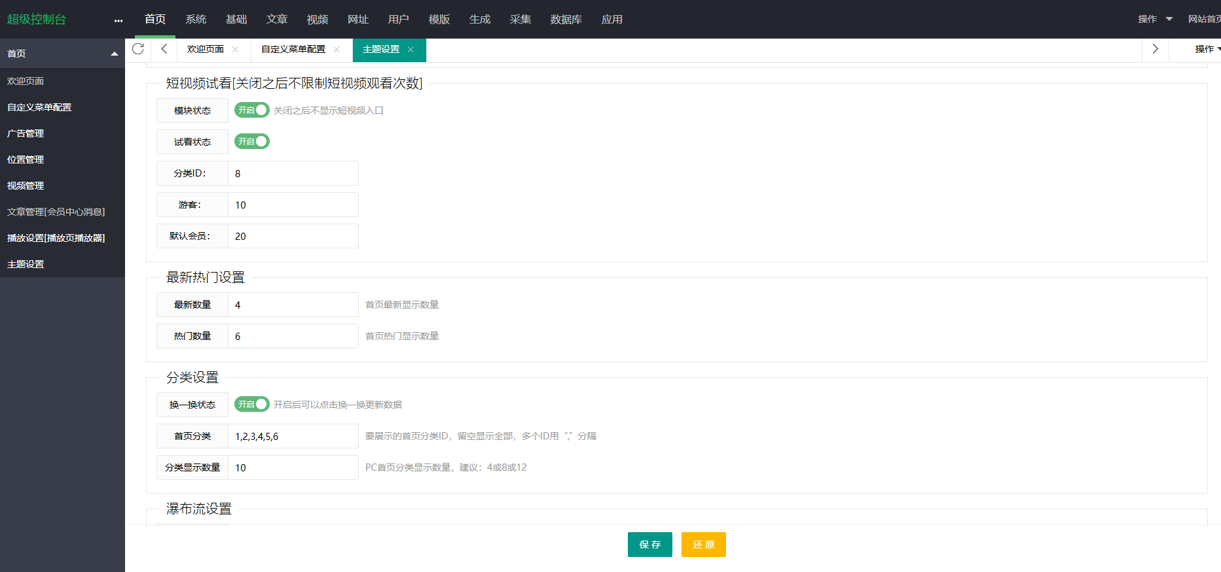The height and width of the screenshot is (572, 1221).
Task: Disable the 换一换状态 switch
Action: click(x=252, y=404)
